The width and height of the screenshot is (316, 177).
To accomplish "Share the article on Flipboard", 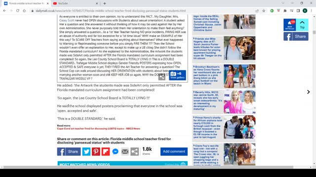I will click(x=106, y=151).
